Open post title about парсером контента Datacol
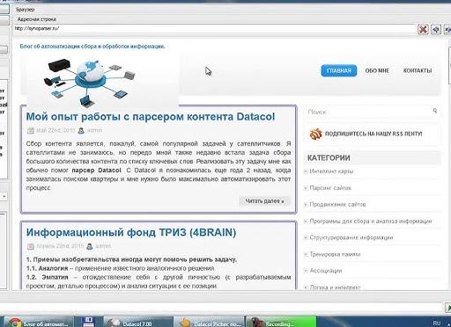The height and width of the screenshot is (327, 451). coord(151,117)
